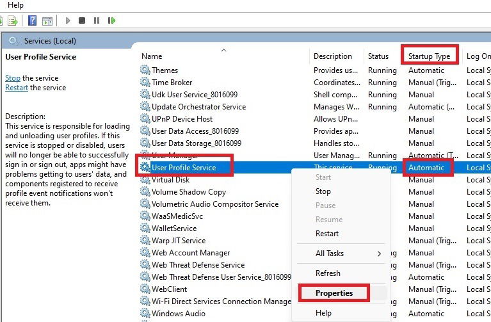Screen dimensions: 491x322
Task: Click the Export List toolbar icon
Action: (13, 21)
